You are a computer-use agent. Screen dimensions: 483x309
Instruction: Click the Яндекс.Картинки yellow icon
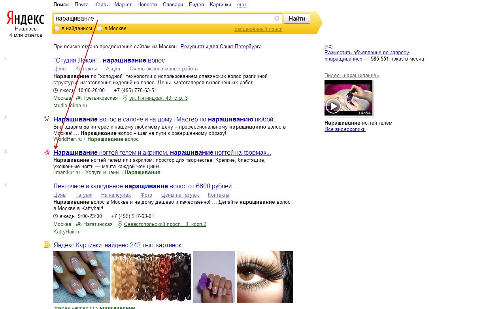47,245
